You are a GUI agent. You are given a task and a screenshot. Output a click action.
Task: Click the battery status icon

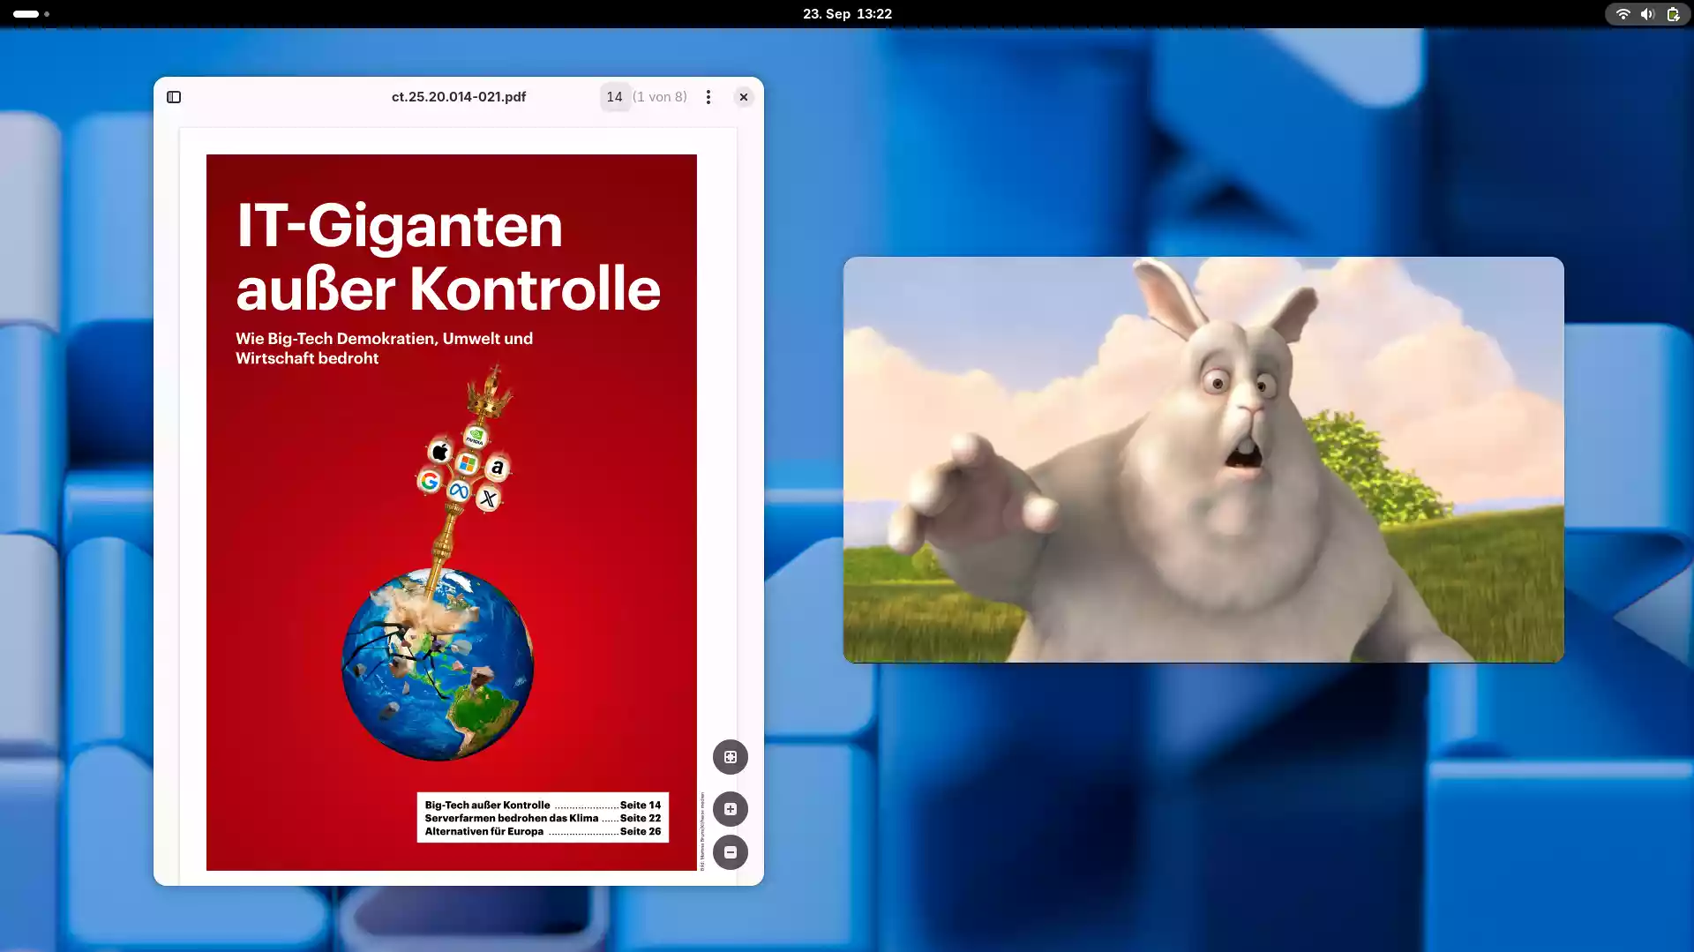(x=1673, y=14)
